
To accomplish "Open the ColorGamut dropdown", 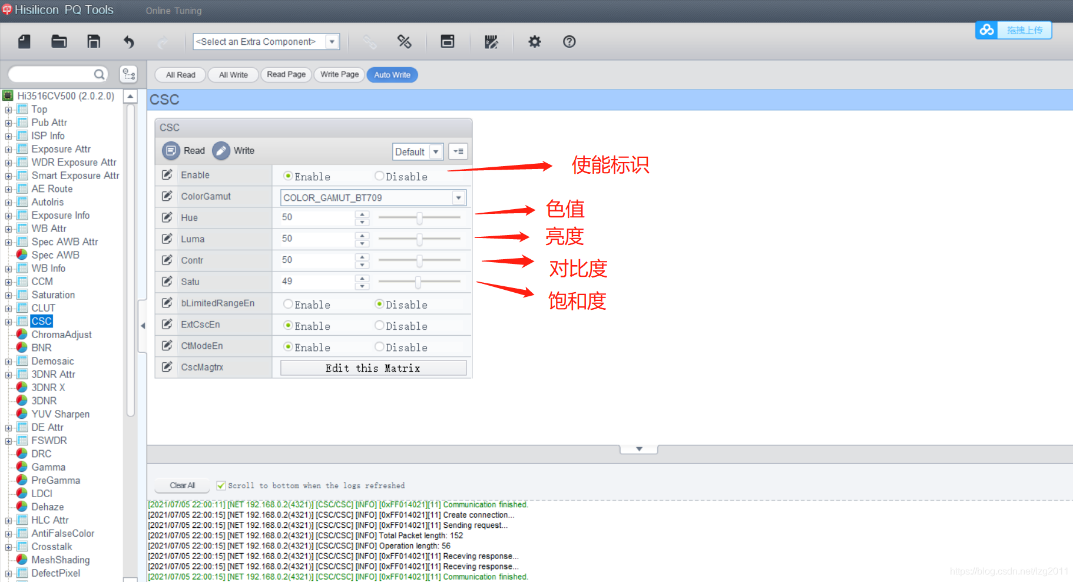I will click(x=458, y=198).
